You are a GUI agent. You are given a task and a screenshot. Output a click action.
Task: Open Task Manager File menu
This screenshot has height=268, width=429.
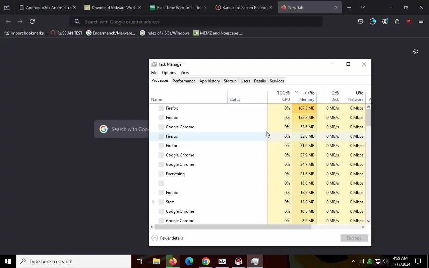154,73
